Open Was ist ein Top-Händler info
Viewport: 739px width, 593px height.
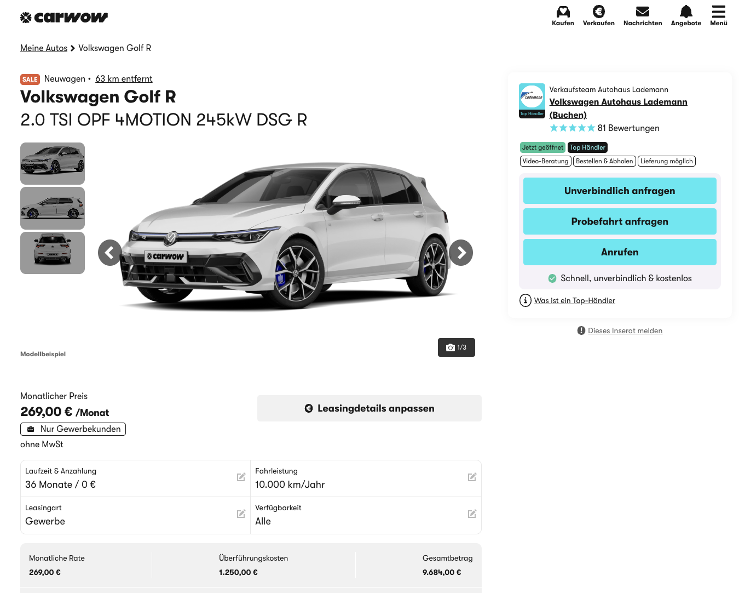[574, 300]
